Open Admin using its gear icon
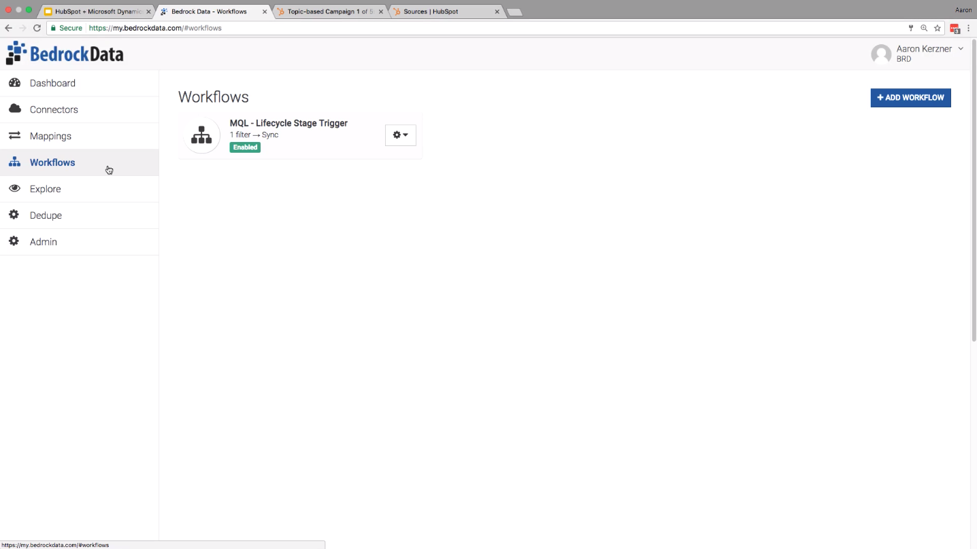The image size is (977, 549). (14, 241)
